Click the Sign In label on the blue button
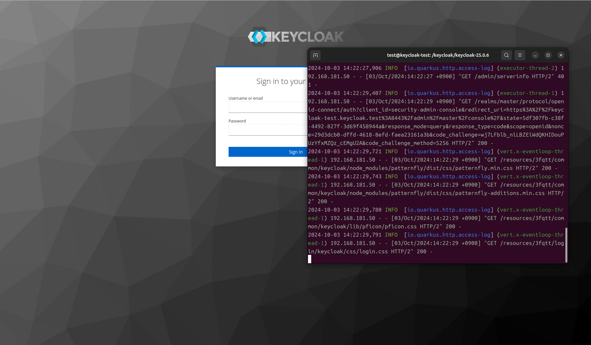 [x=295, y=152]
